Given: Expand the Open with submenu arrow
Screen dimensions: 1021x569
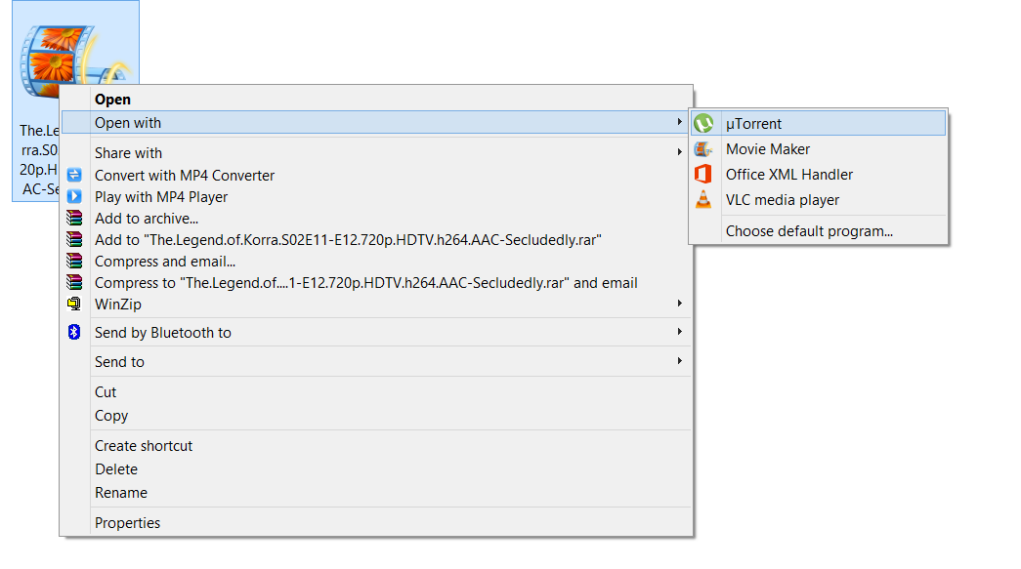Looking at the screenshot, I should pos(679,122).
